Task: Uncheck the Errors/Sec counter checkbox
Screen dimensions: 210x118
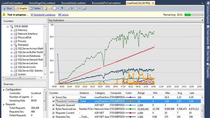Action: pyautogui.click(x=53, y=97)
